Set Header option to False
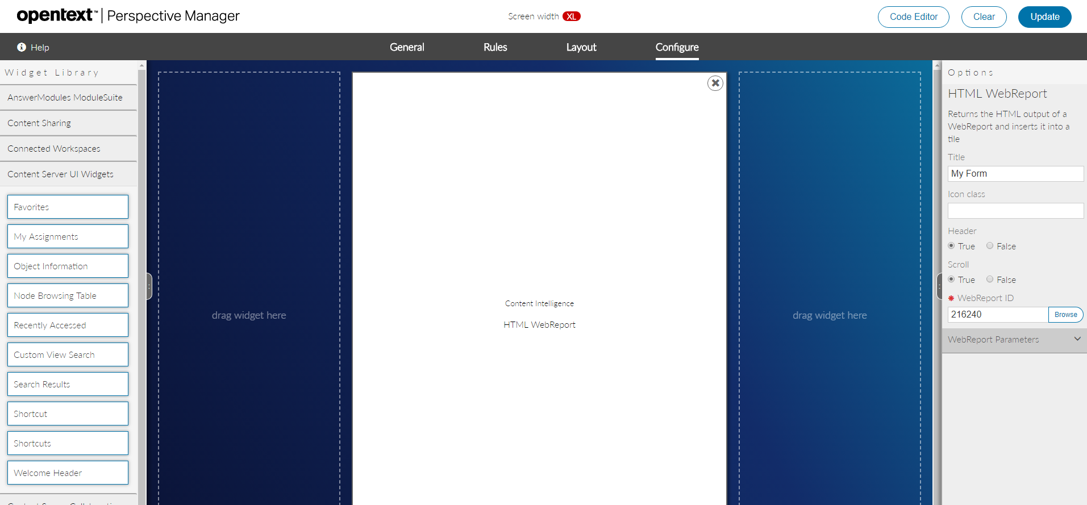1087x505 pixels. (990, 246)
